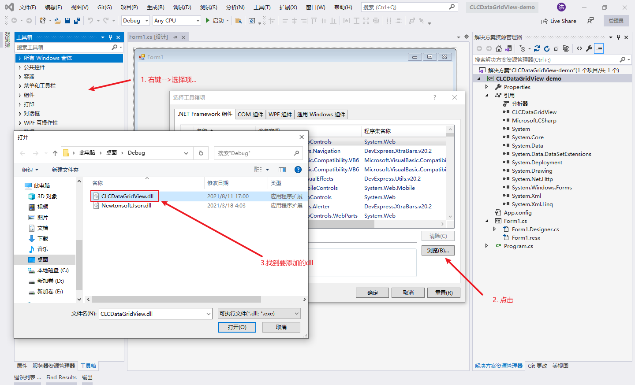Open the file name combo box dropdown
This screenshot has width=635, height=385.
coord(209,314)
